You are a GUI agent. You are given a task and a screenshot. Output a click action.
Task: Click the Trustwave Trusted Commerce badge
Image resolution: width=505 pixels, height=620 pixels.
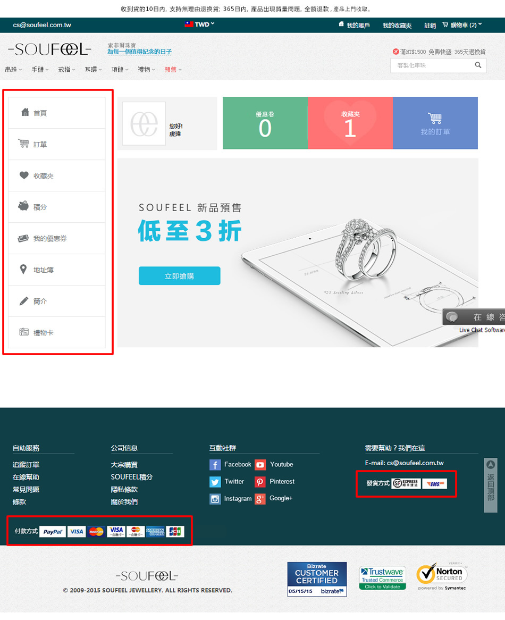(x=382, y=577)
